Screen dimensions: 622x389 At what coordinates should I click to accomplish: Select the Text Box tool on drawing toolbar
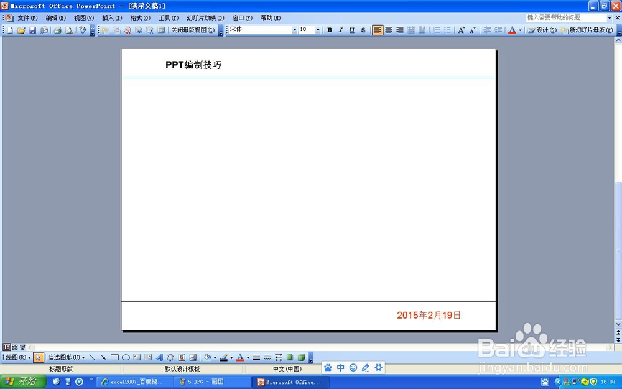[137, 357]
